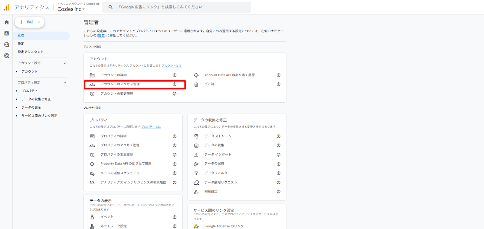Open the Home icon in left rail
The image size is (484, 229).
tap(6, 22)
